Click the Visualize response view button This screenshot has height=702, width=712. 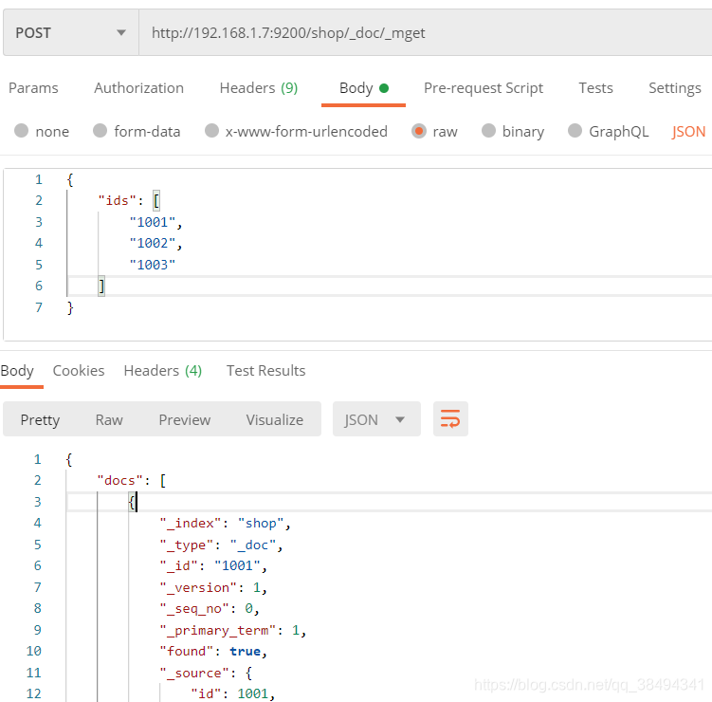pos(274,419)
